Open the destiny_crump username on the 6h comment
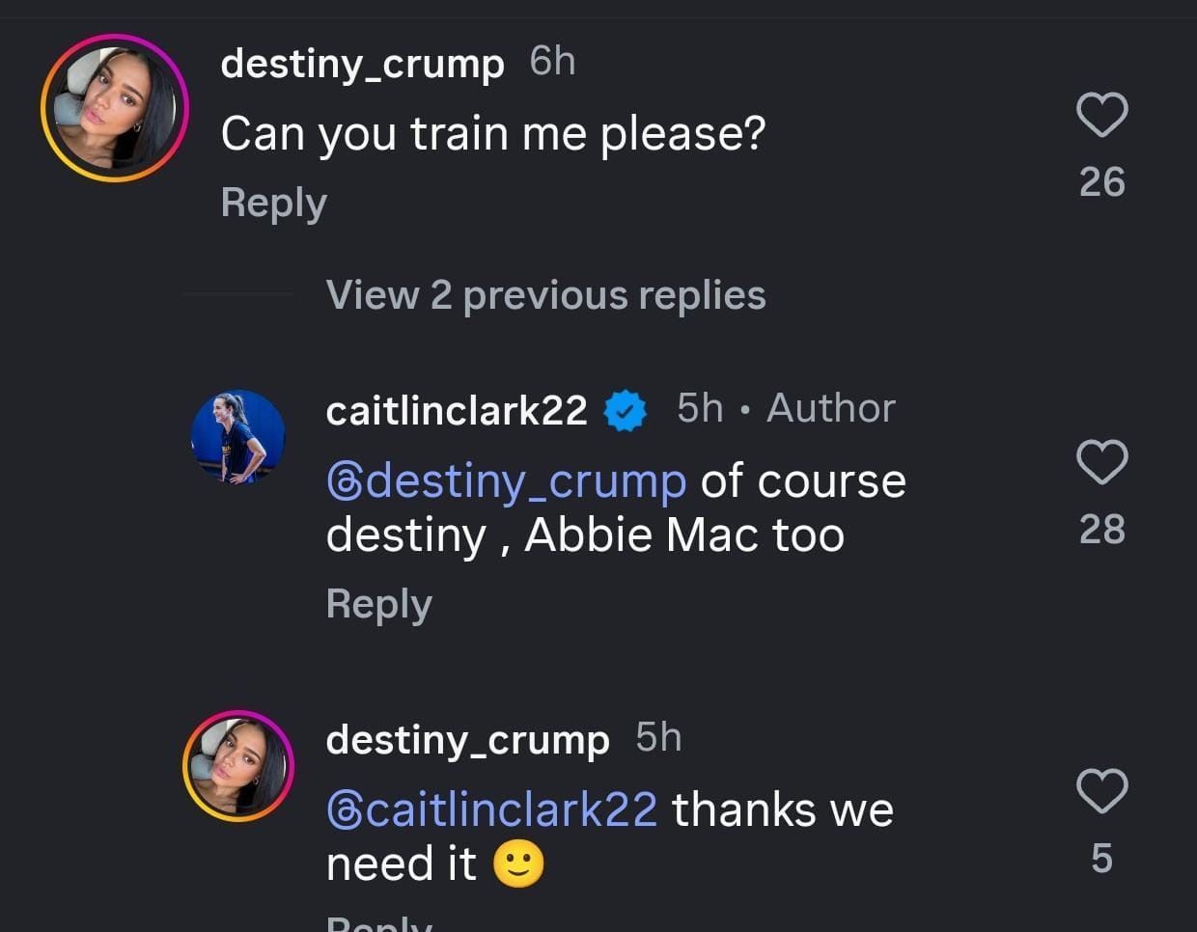1197x932 pixels. 362,64
